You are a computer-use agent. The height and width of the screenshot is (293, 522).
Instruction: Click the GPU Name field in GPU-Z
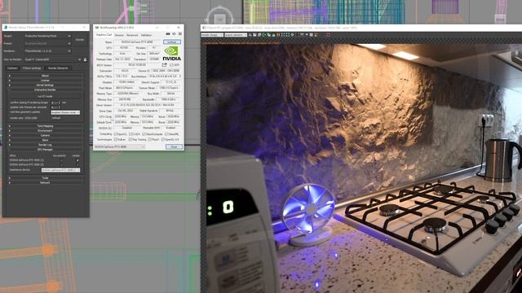138,42
